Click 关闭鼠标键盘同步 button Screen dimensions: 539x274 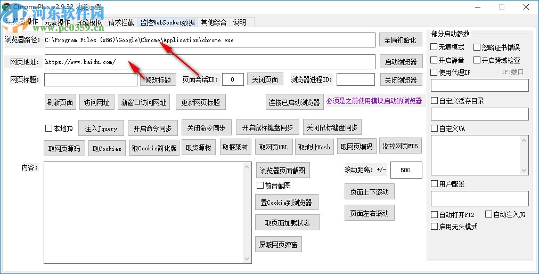[x=332, y=127]
